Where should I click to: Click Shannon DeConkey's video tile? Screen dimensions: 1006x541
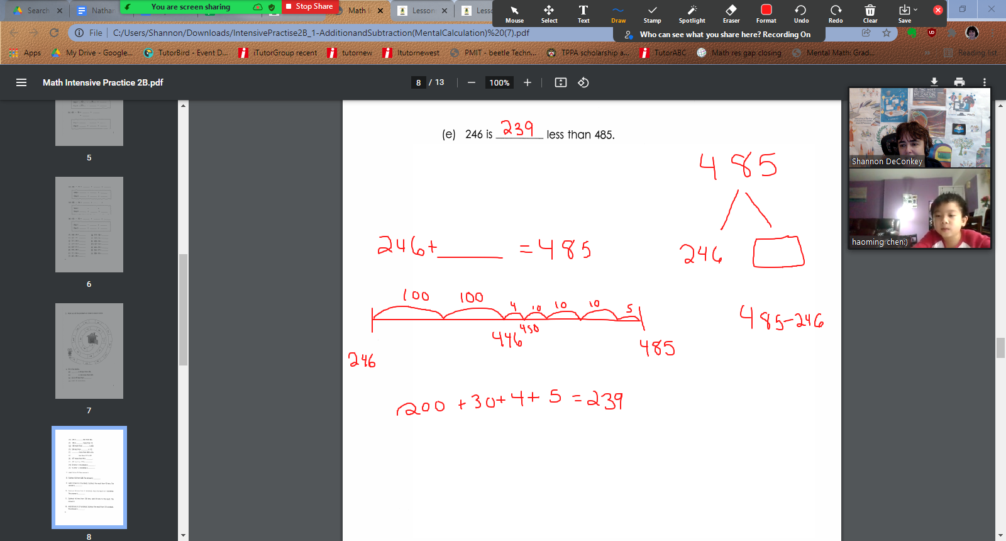[x=920, y=127]
